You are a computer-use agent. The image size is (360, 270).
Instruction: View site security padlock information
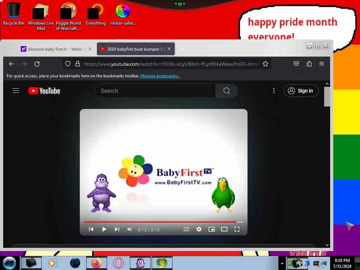tap(78, 64)
